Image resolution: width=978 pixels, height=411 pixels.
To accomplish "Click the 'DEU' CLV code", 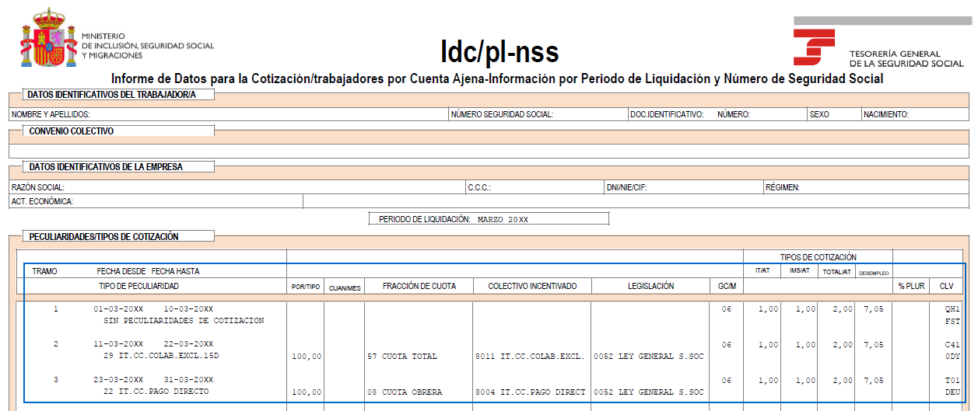I will pos(952,392).
